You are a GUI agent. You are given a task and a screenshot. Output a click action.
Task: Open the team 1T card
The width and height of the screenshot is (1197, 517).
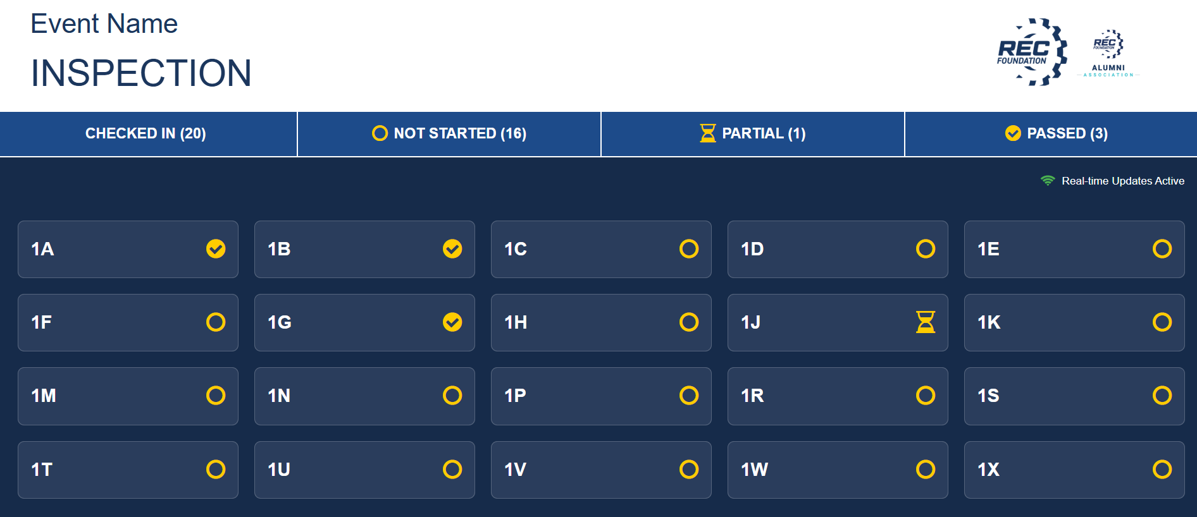pos(128,470)
